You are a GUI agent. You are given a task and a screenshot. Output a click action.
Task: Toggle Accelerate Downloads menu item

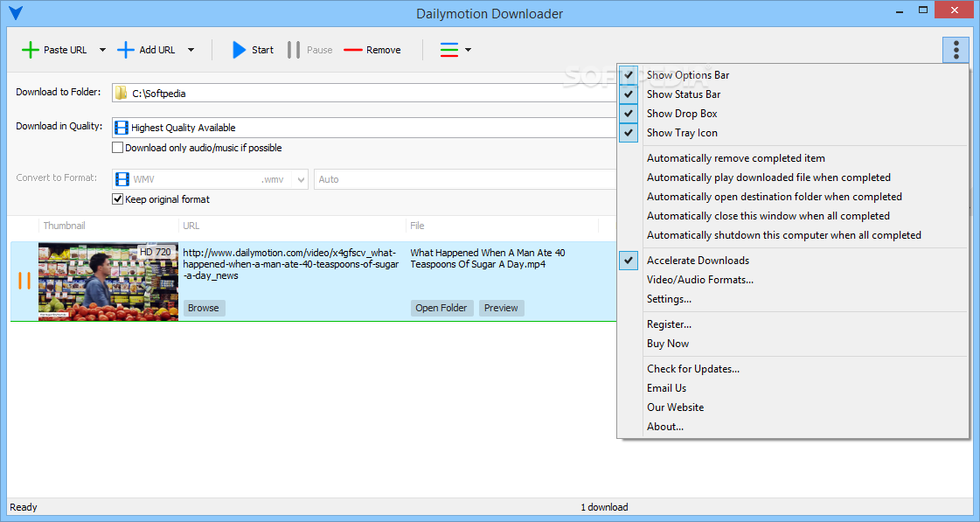tap(793, 261)
